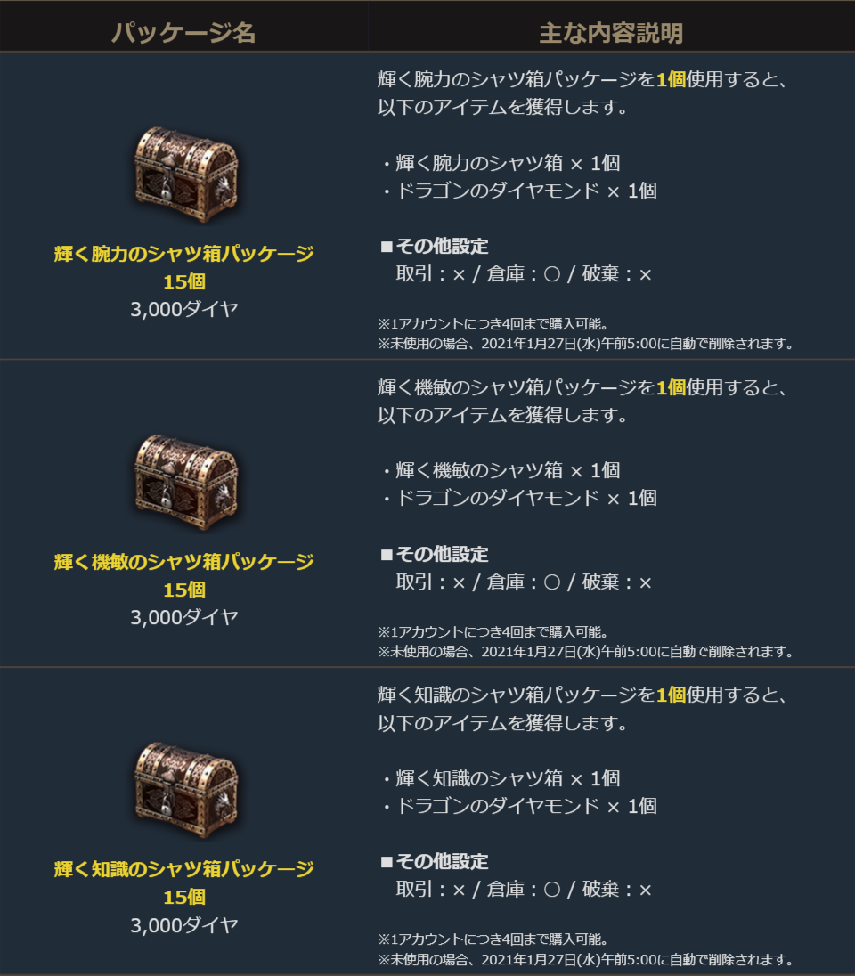Click the 輝く知識のシャツ箱 treasure chest icon

click(x=185, y=790)
